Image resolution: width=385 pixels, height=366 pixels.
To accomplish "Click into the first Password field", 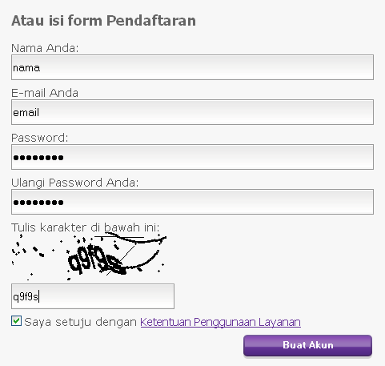I will 192,157.
